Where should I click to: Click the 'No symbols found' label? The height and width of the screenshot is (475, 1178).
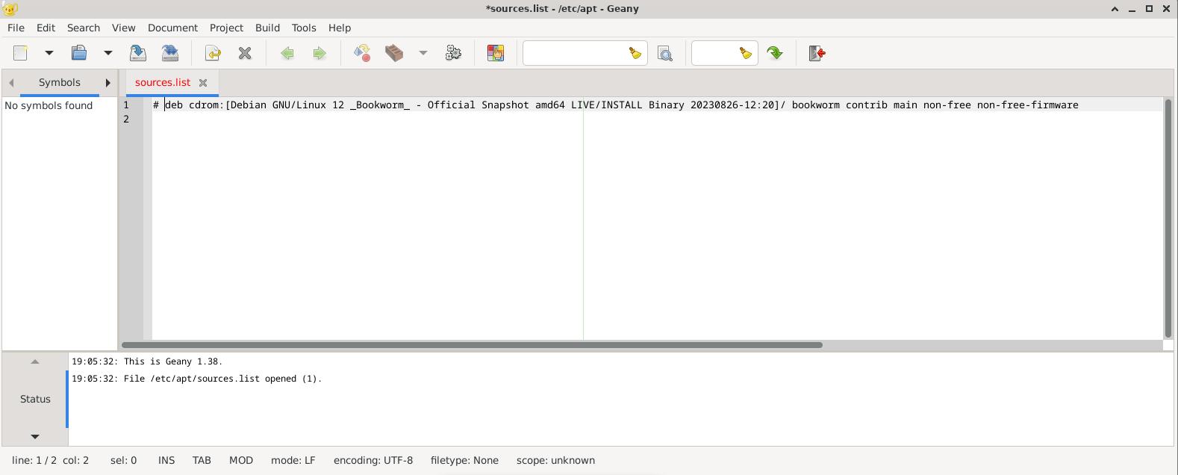49,106
